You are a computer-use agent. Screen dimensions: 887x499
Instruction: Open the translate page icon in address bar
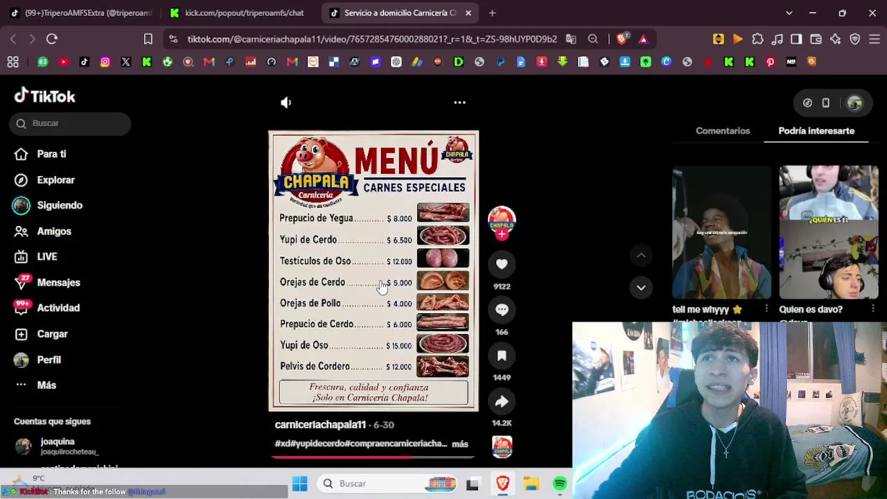571,40
